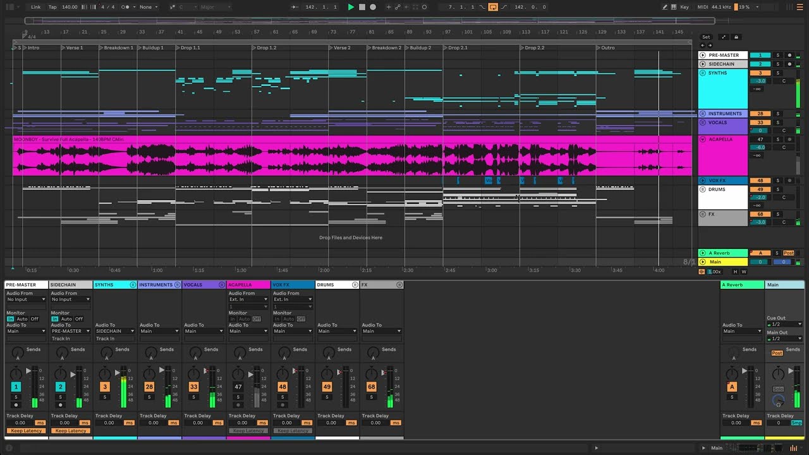Unfold the VOX FX track arrow
Screen dimensions: 809x455
pyautogui.click(x=702, y=181)
